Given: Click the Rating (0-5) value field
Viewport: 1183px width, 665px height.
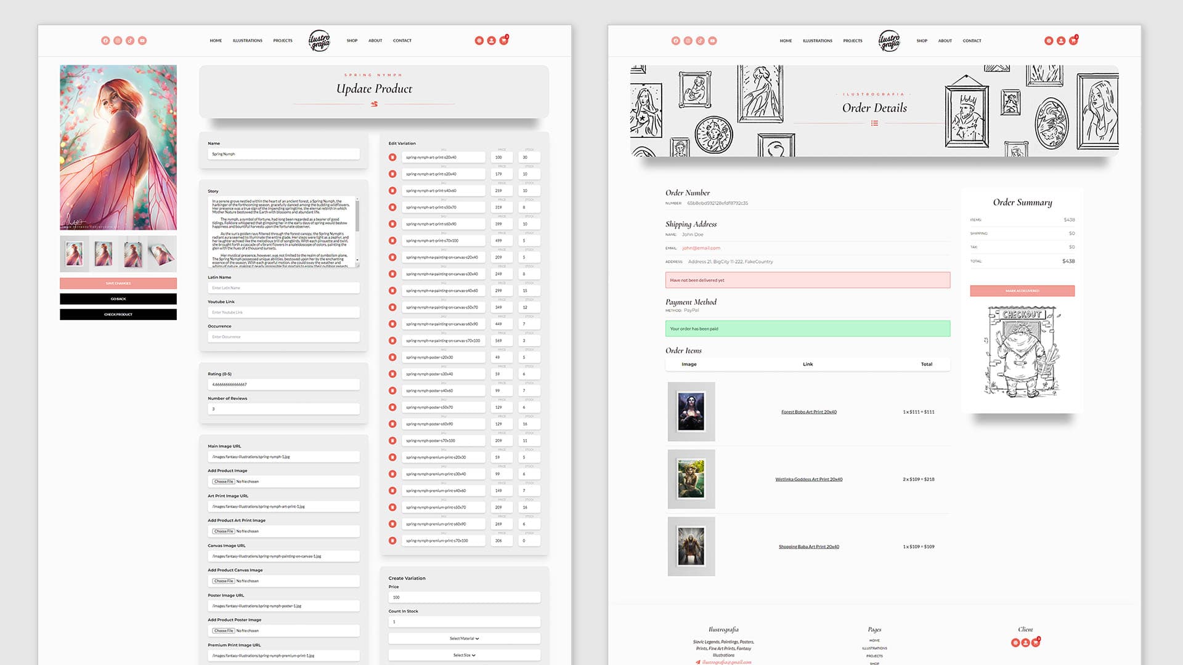Looking at the screenshot, I should (283, 384).
